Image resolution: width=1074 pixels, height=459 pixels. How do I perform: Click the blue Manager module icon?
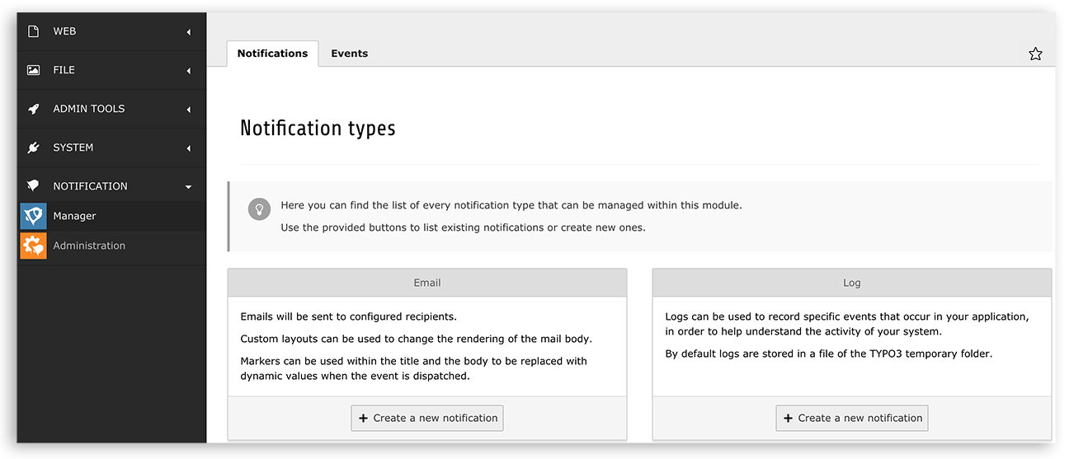point(34,216)
